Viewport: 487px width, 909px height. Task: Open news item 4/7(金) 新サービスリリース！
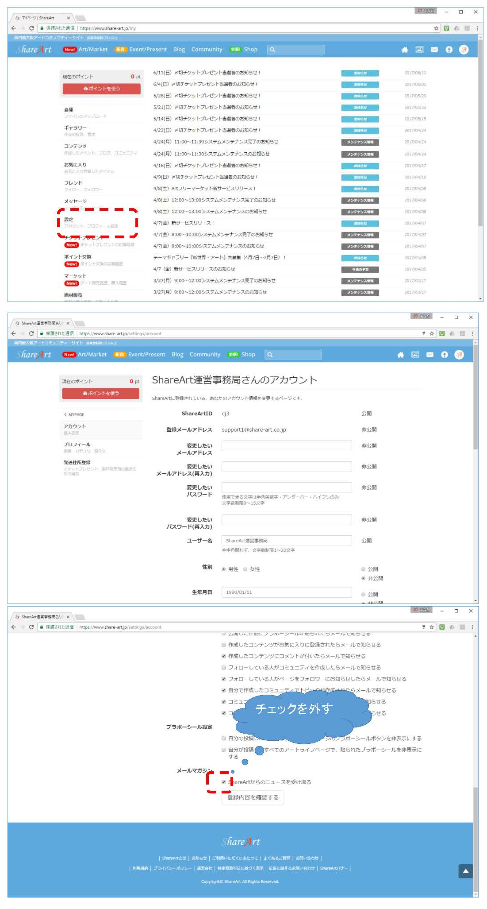(x=184, y=223)
